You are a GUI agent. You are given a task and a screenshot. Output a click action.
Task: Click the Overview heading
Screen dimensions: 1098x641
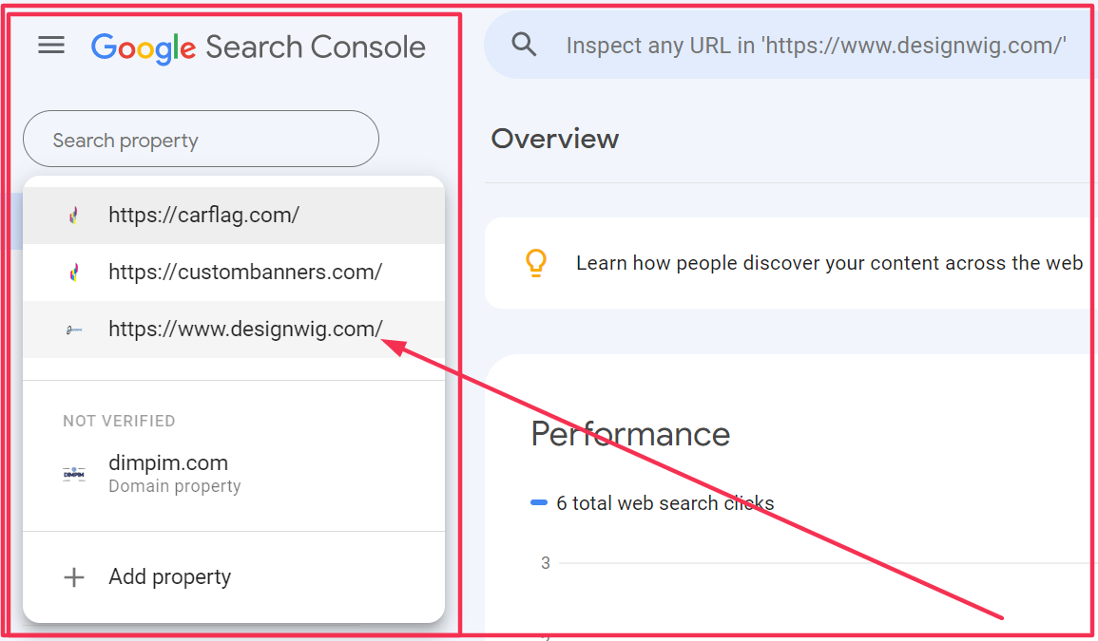(554, 139)
